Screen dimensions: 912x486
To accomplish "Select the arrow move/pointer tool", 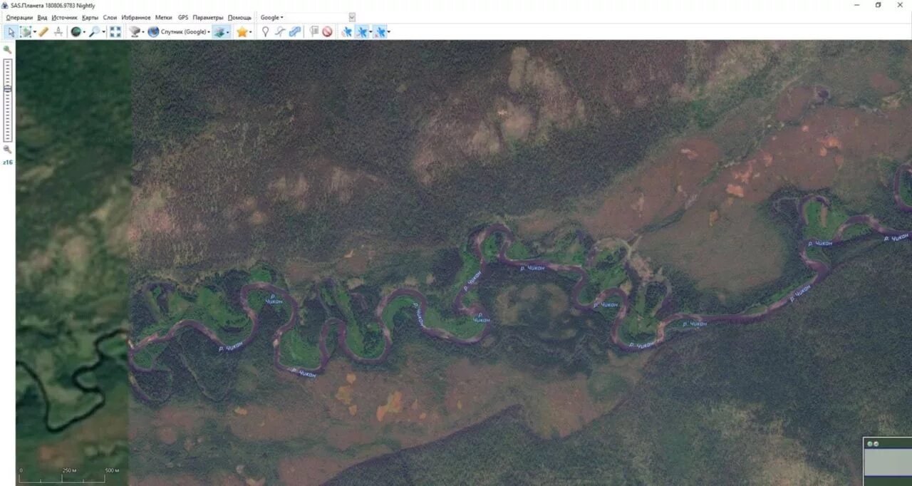I will 11,31.
